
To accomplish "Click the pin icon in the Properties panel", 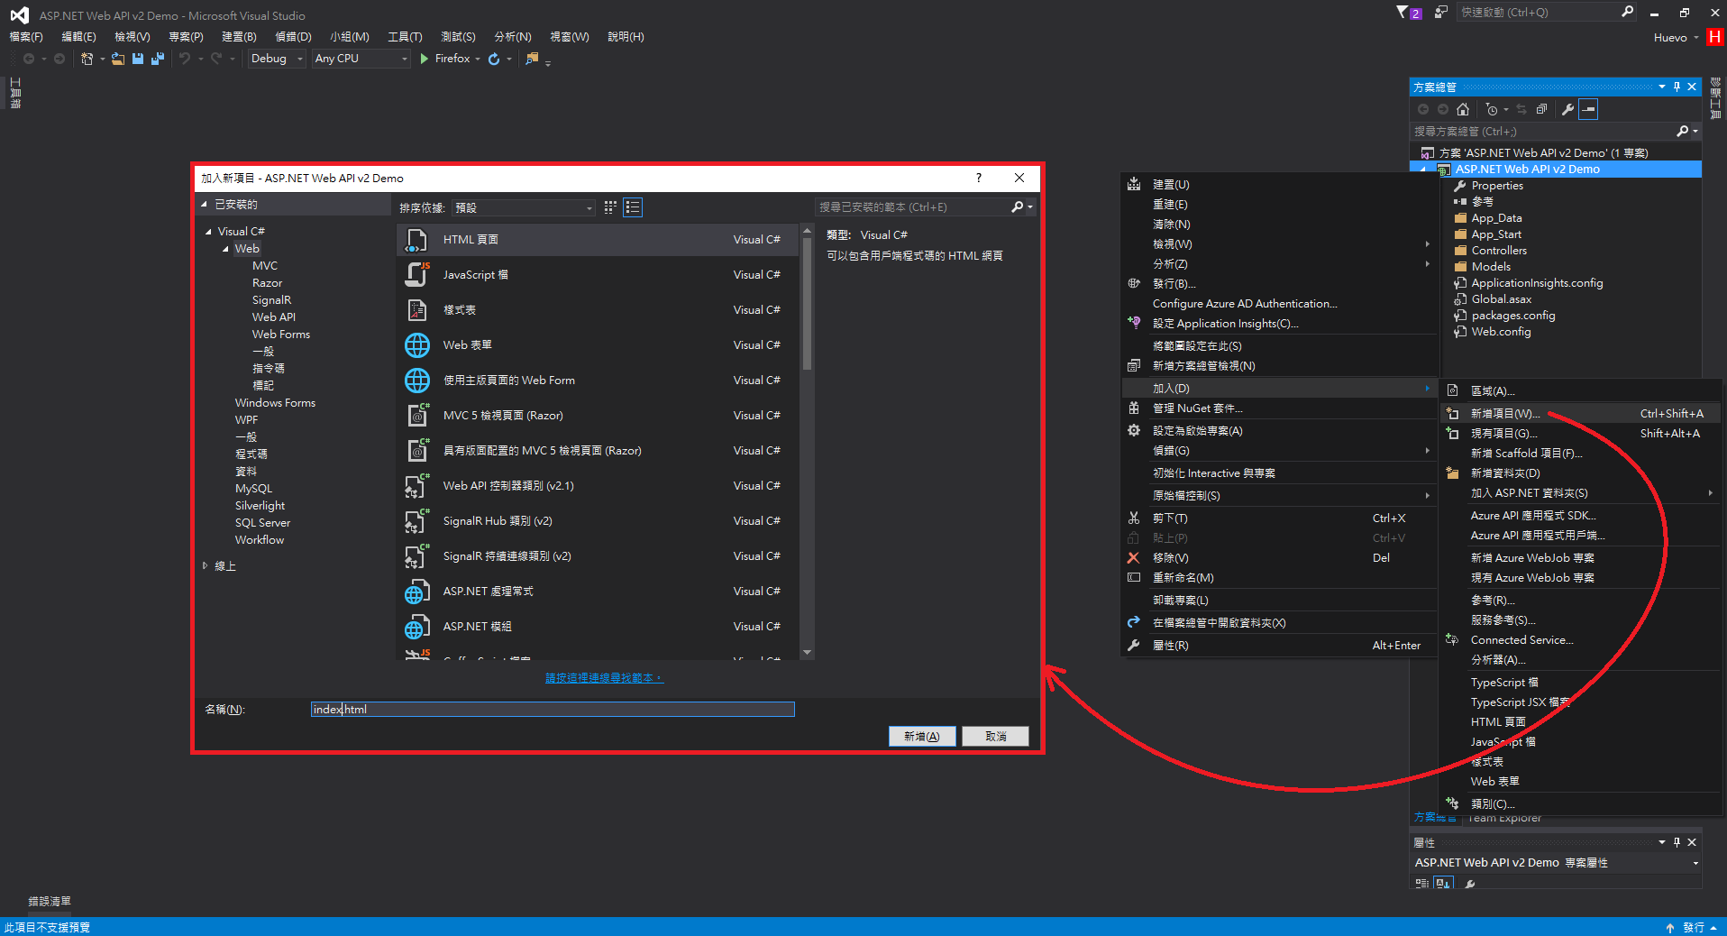I will click(1677, 842).
